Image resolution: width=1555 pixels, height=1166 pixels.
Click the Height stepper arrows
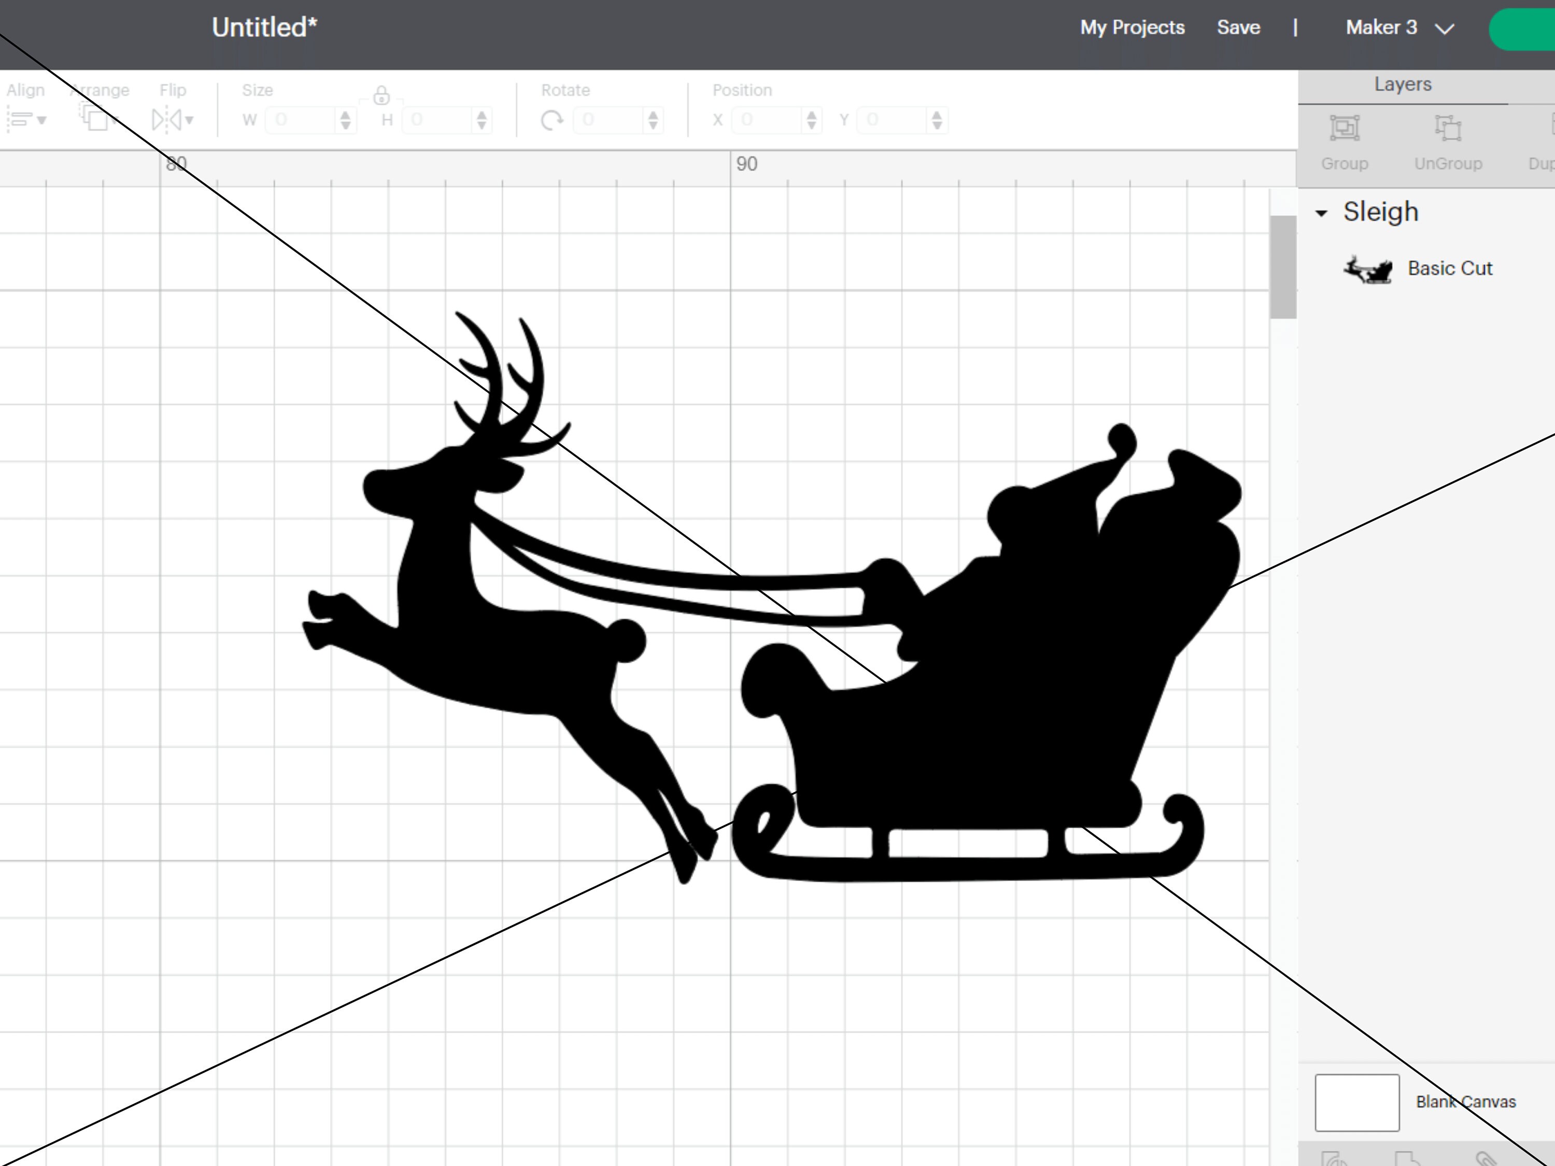pyautogui.click(x=482, y=120)
